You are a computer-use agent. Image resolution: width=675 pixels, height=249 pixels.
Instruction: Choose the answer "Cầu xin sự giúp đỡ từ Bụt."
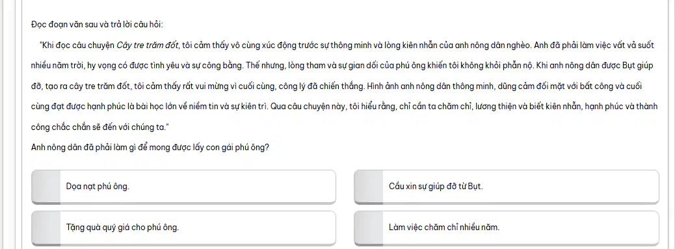506,187
